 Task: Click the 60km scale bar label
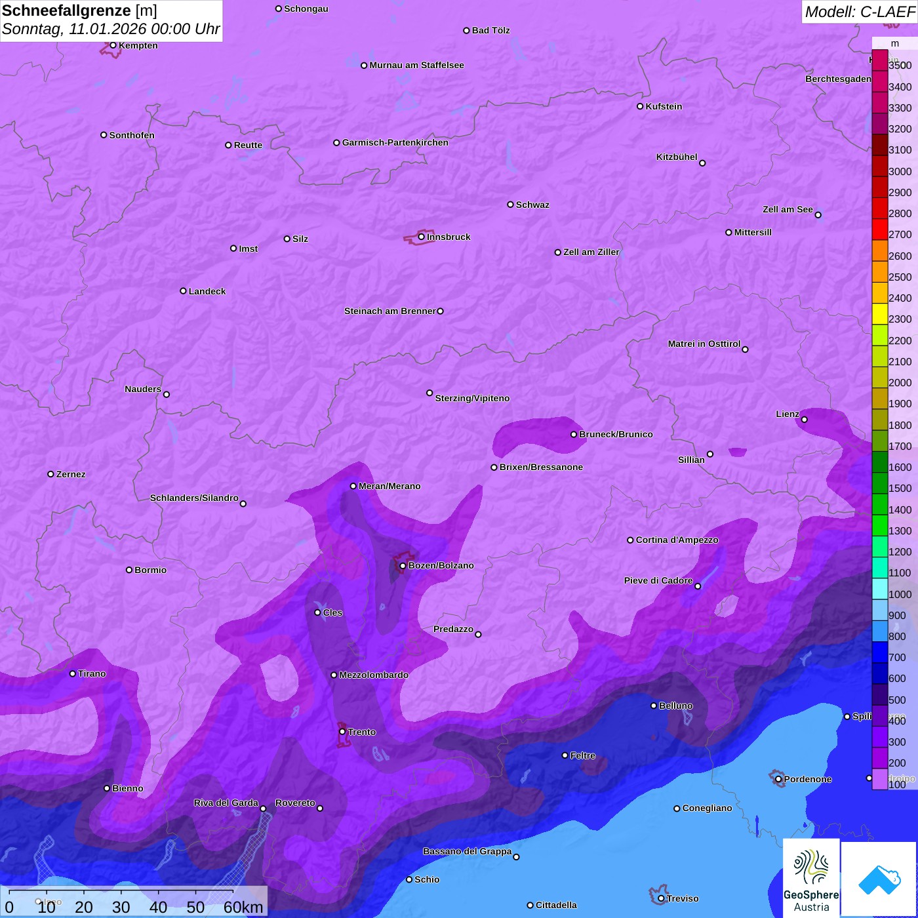(x=243, y=908)
